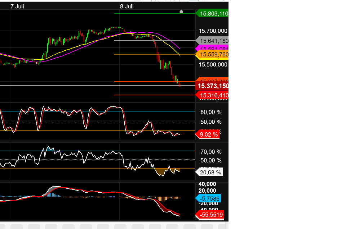Select the green 15.803,110 target price marker
This screenshot has width=346, height=229.
click(212, 13)
